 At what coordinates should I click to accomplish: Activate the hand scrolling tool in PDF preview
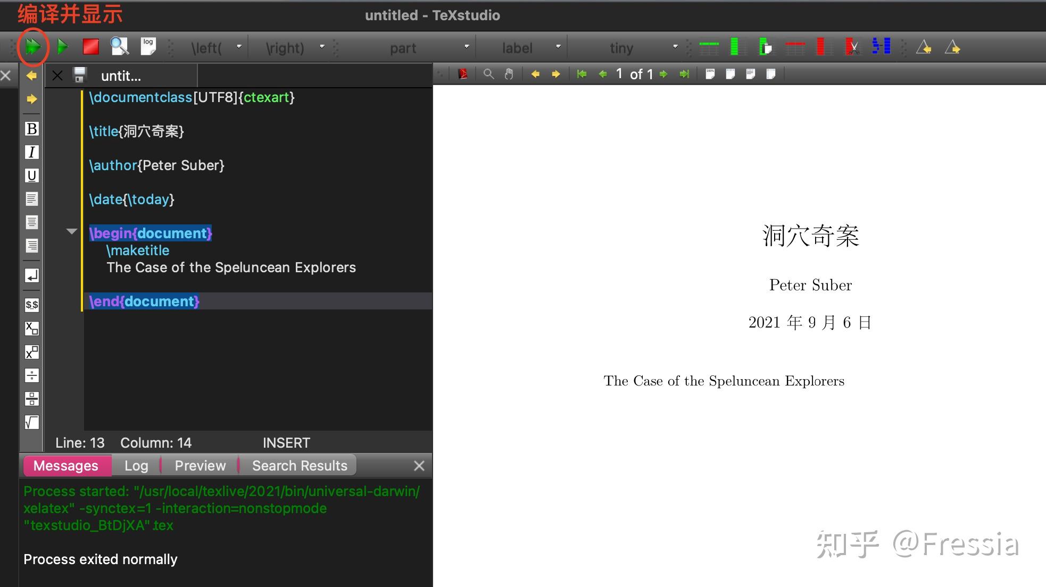point(509,74)
